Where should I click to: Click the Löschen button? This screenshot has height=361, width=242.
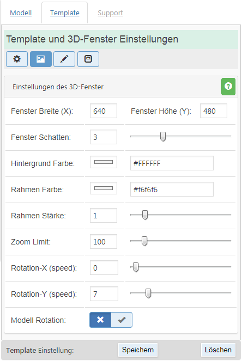[218, 350]
